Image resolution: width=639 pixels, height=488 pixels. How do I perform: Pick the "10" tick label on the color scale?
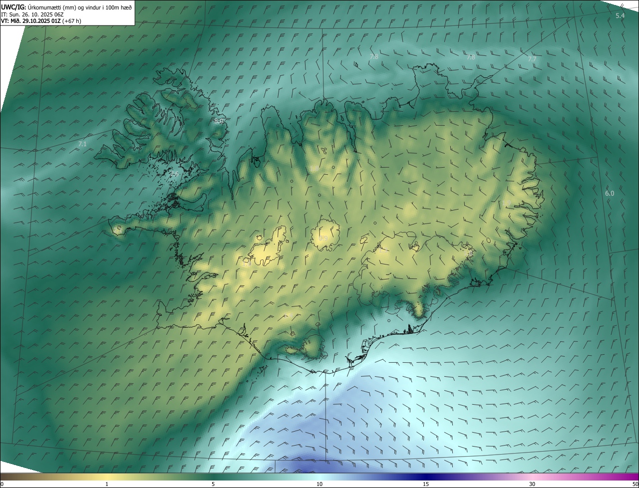319,484
